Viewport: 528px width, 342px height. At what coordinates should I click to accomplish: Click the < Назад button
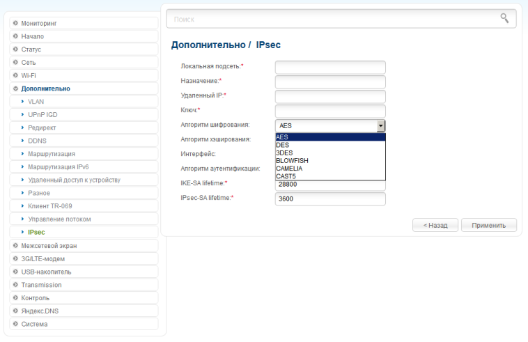tap(435, 225)
